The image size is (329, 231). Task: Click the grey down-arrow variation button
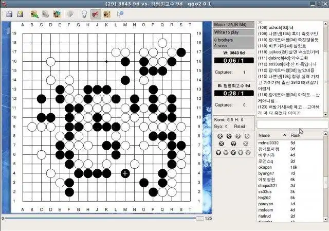(x=241, y=153)
